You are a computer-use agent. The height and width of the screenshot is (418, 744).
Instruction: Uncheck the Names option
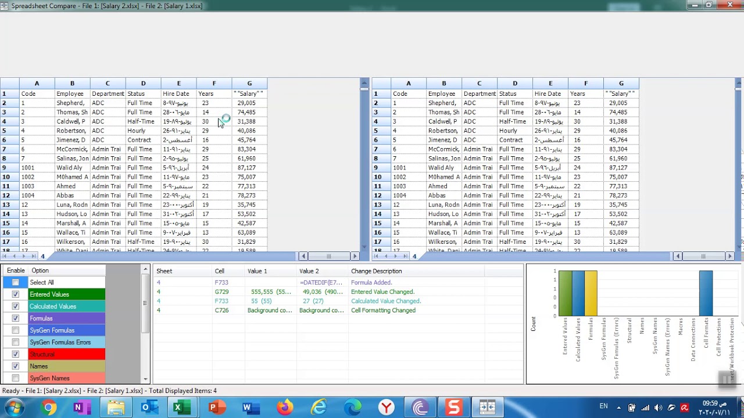[x=16, y=366]
